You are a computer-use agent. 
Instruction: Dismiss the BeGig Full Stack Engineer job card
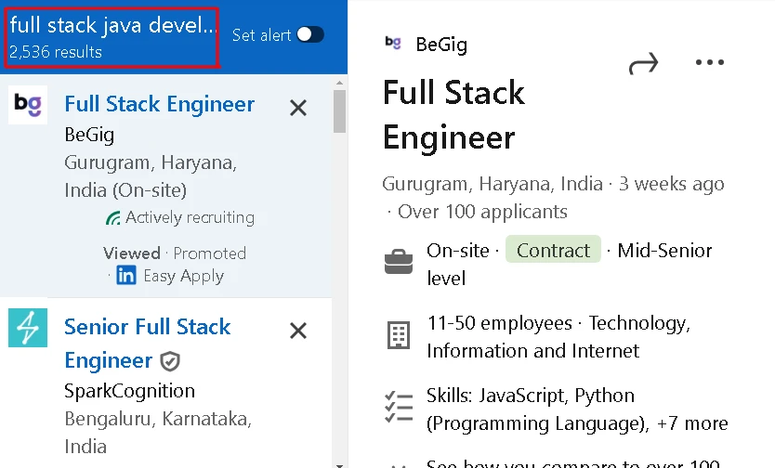click(x=298, y=108)
